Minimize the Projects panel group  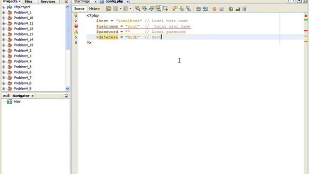67,1
